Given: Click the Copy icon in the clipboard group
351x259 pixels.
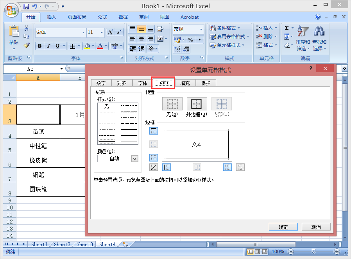Looking at the screenshot, I should [27, 36].
